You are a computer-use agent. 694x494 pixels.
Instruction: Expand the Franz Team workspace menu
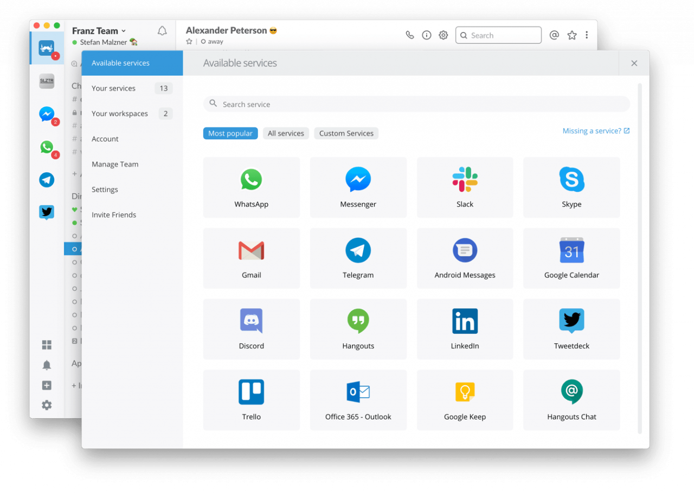coord(99,31)
